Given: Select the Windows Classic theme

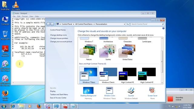Looking at the screenshot, I should pos(108,75).
